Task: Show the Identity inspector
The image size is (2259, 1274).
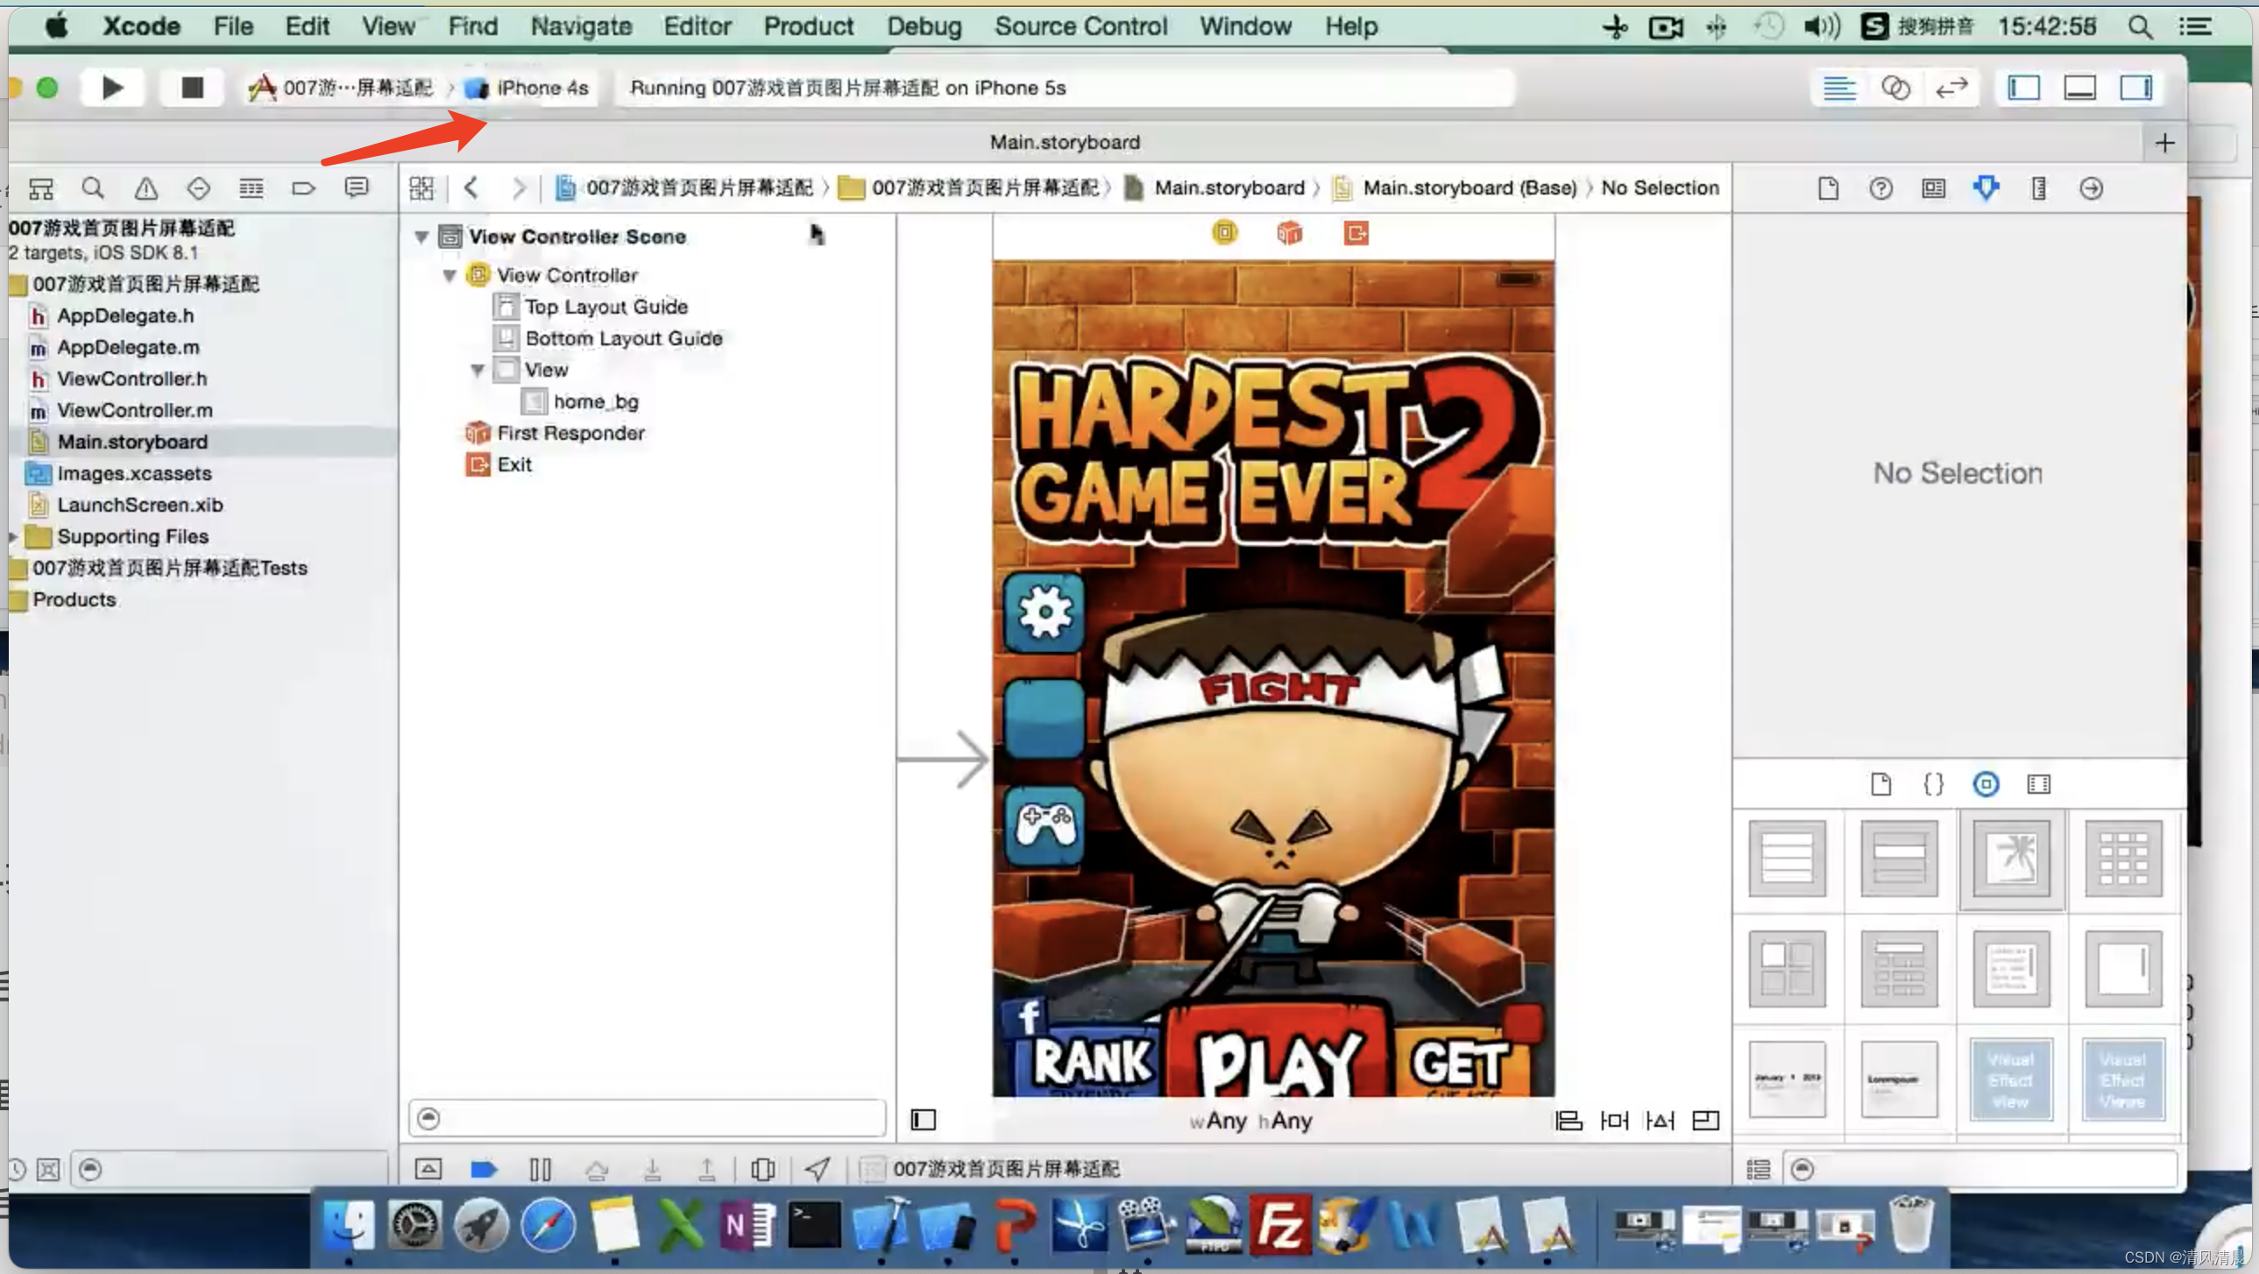Action: tap(1934, 188)
